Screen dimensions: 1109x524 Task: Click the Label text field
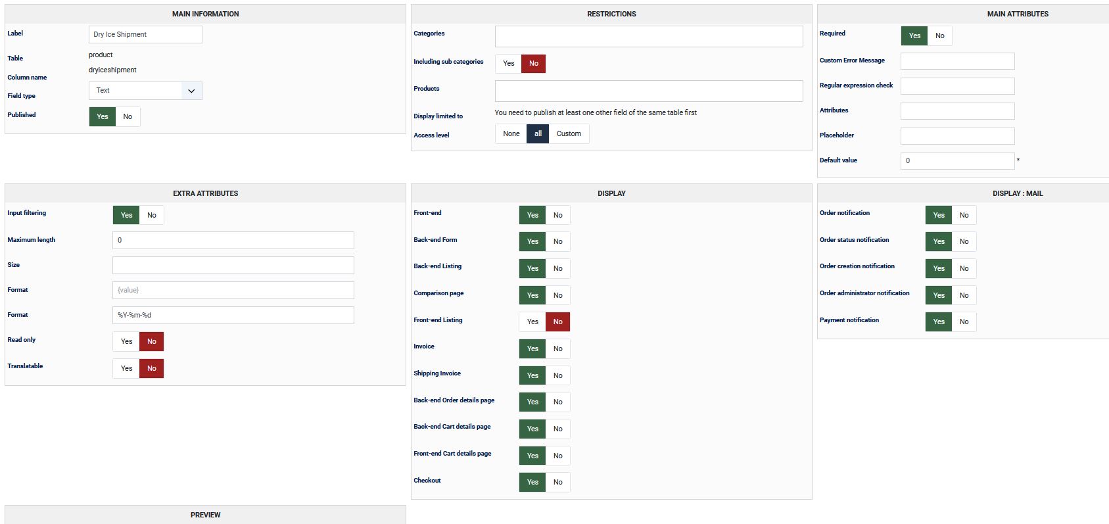coord(145,34)
